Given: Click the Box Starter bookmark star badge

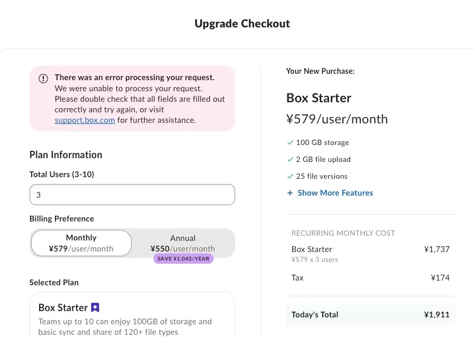Looking at the screenshot, I should point(95,307).
